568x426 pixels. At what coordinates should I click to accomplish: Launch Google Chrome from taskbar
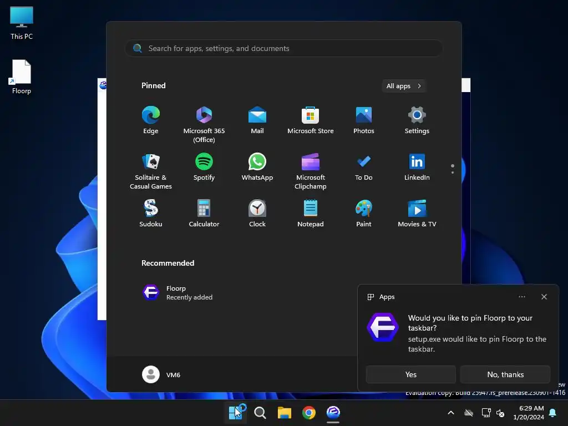coord(308,413)
